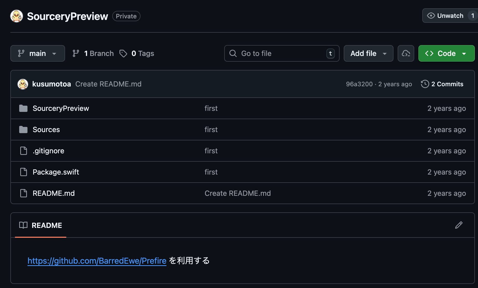
Task: Click the README.md file icon
Action: 24,193
